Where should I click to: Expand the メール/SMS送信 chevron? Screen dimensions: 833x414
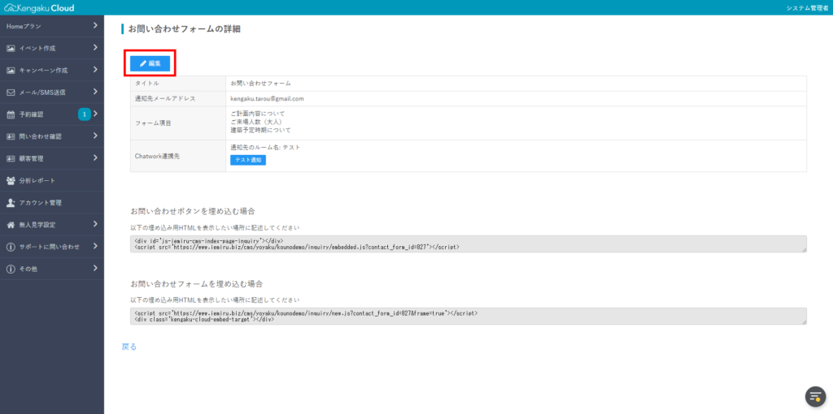pos(95,92)
